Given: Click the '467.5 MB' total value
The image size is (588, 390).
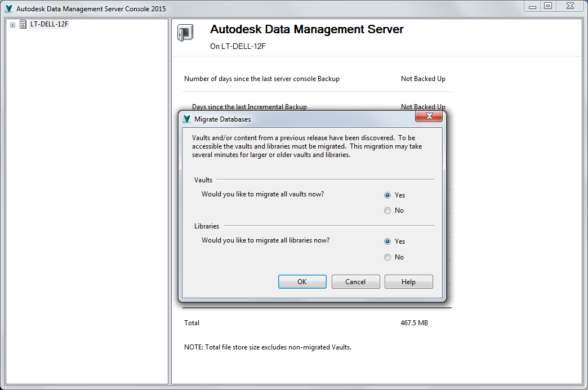Looking at the screenshot, I should [x=414, y=323].
